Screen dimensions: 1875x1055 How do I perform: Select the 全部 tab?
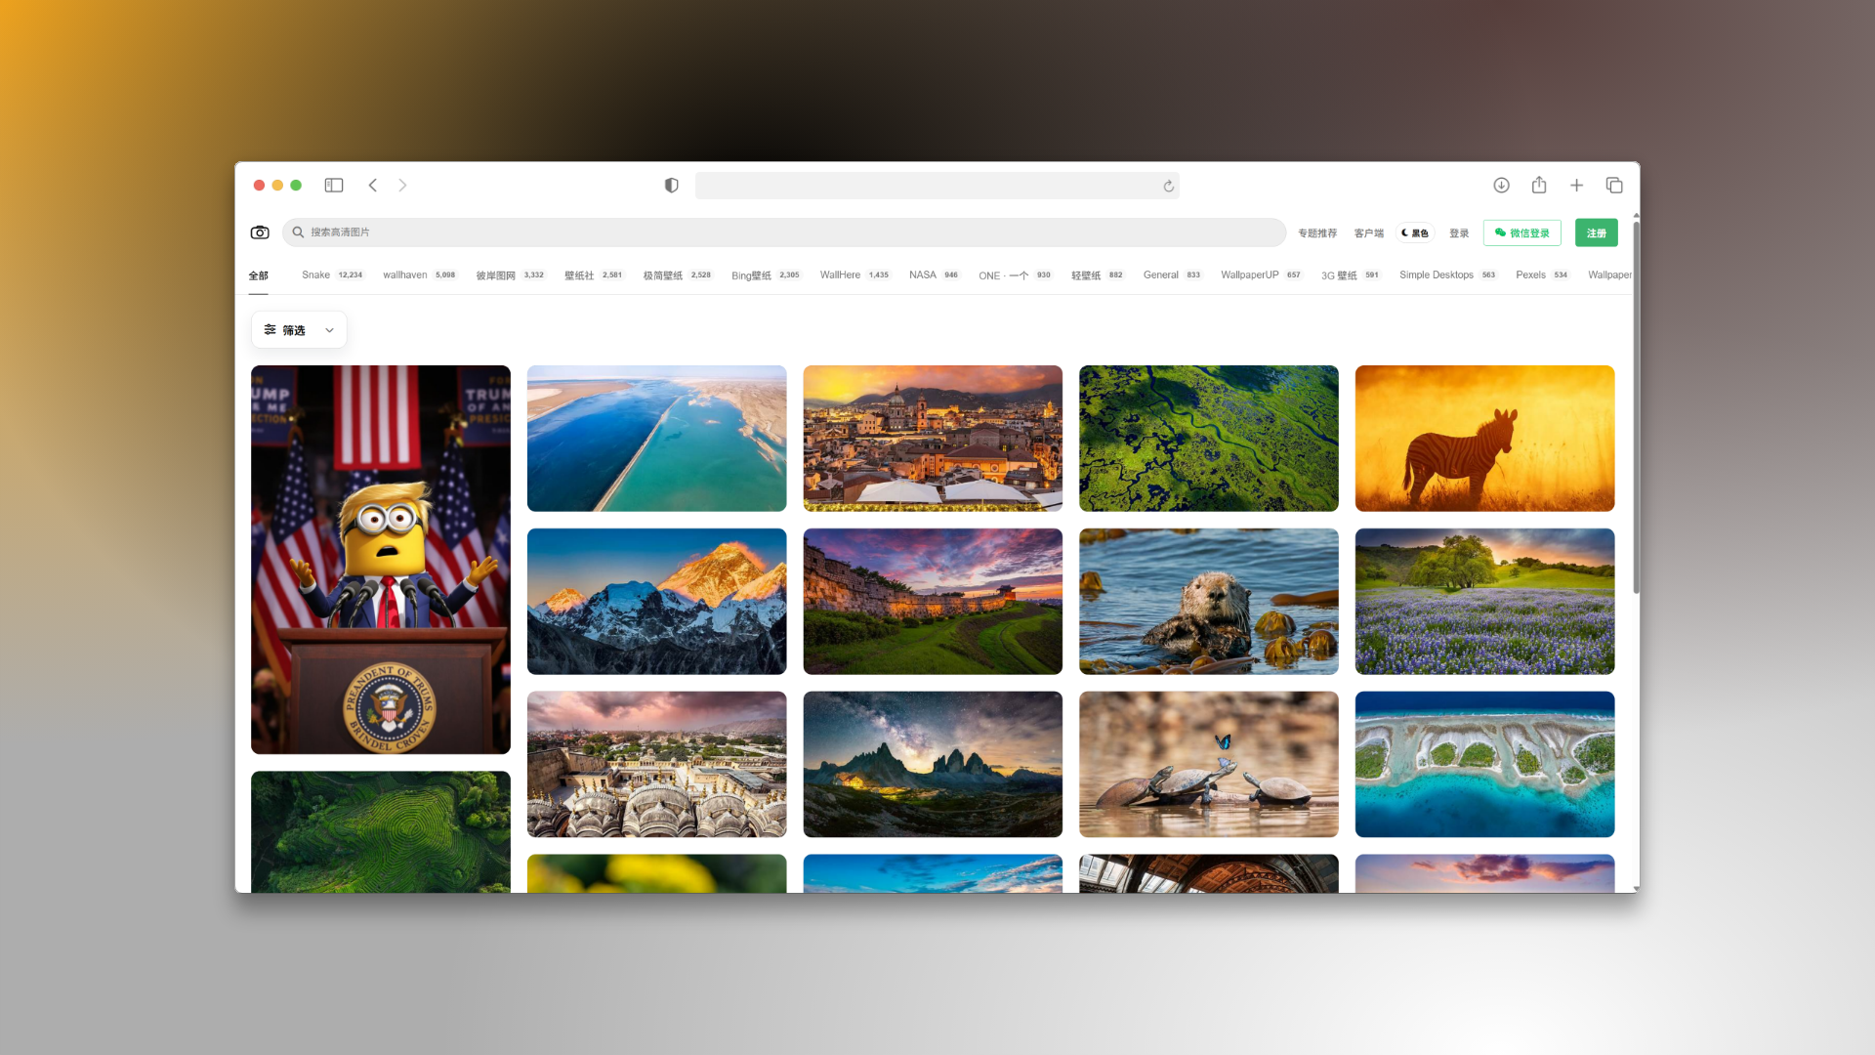click(258, 275)
